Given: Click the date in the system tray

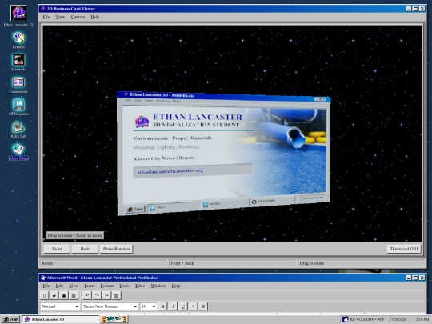Looking at the screenshot, I should (398, 319).
